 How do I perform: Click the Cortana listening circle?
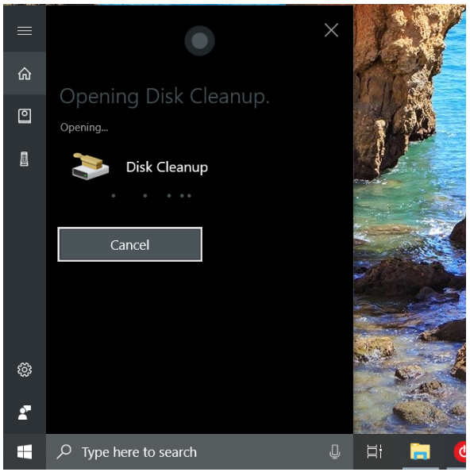pos(199,40)
